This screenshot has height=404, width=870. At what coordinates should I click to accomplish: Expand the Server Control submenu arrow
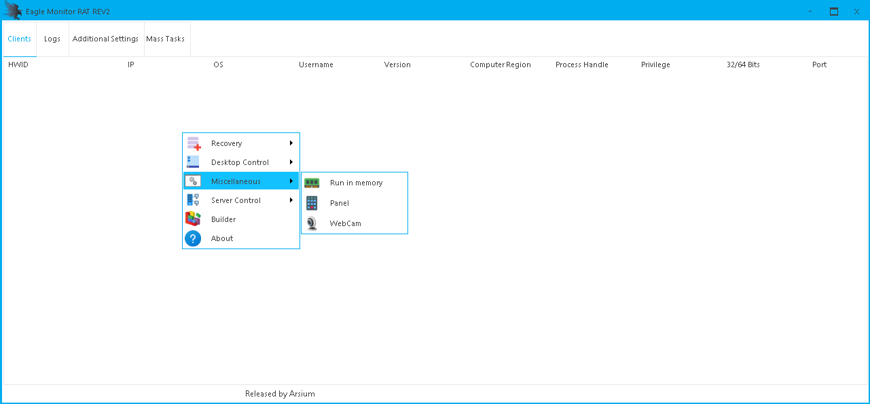(x=291, y=200)
